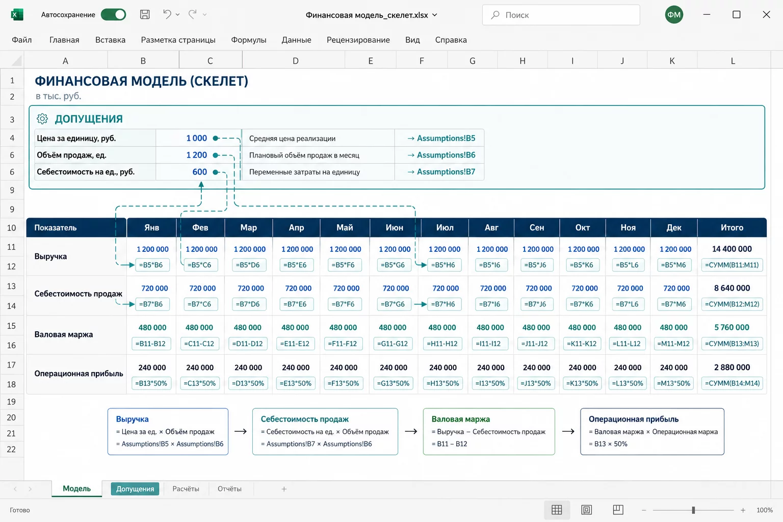Select column D header
Screen dimensions: 783x522
(295, 61)
